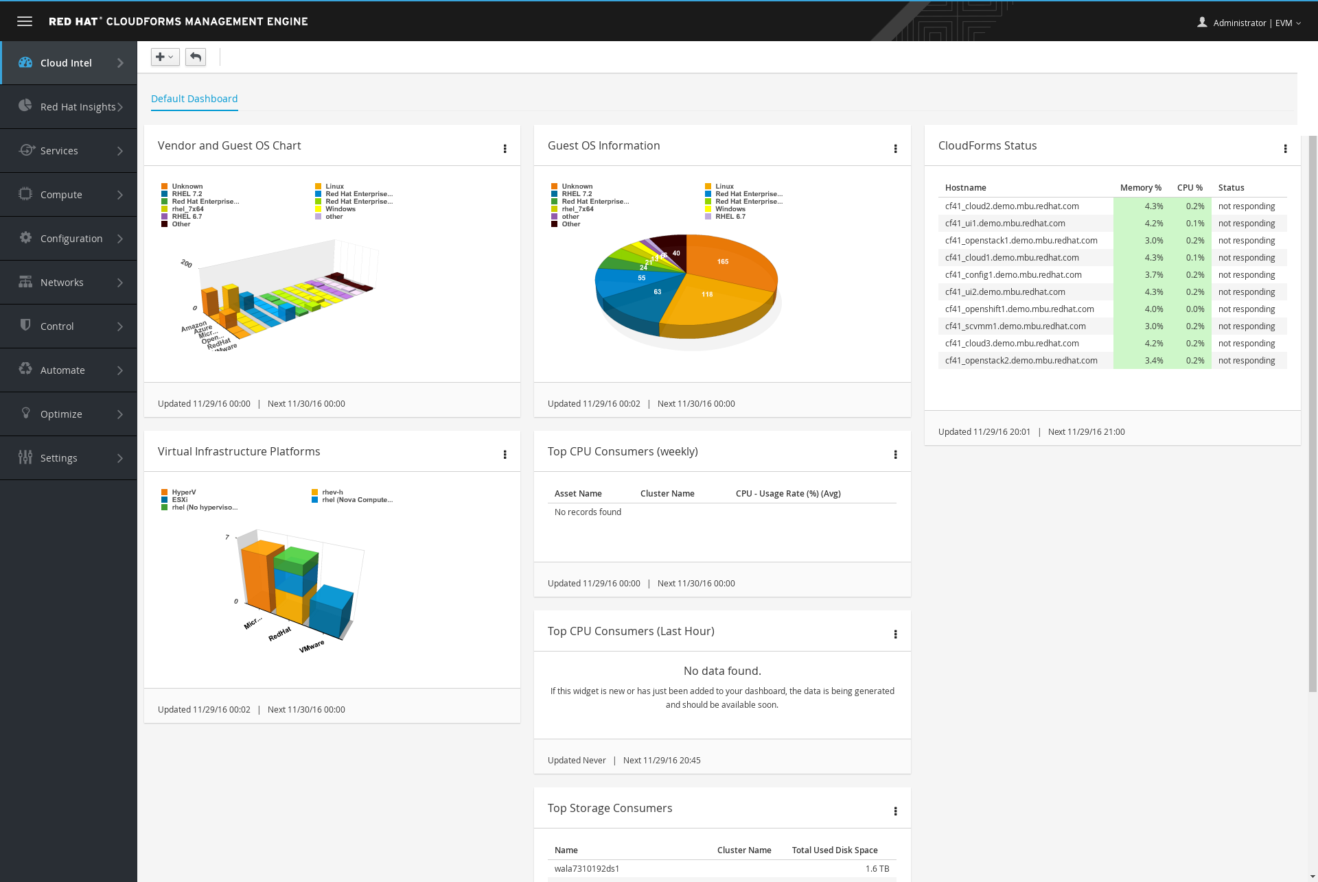
Task: Expand the Configuration menu chevron
Action: tap(120, 239)
